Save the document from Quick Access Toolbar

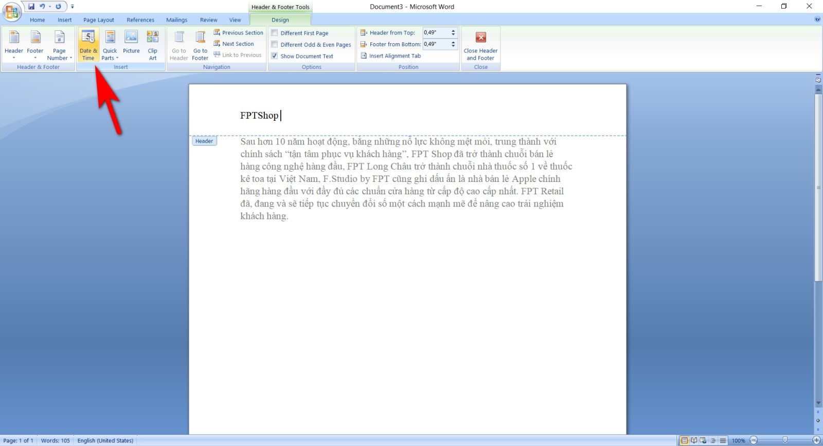(31, 7)
